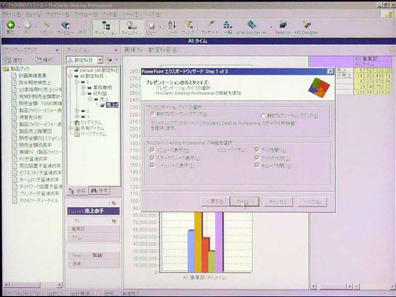Open the ナビゲート (N) menu
396x297 pixels.
point(58,14)
